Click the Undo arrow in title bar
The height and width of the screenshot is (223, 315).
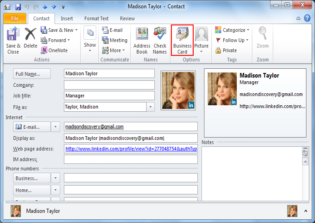(27, 7)
